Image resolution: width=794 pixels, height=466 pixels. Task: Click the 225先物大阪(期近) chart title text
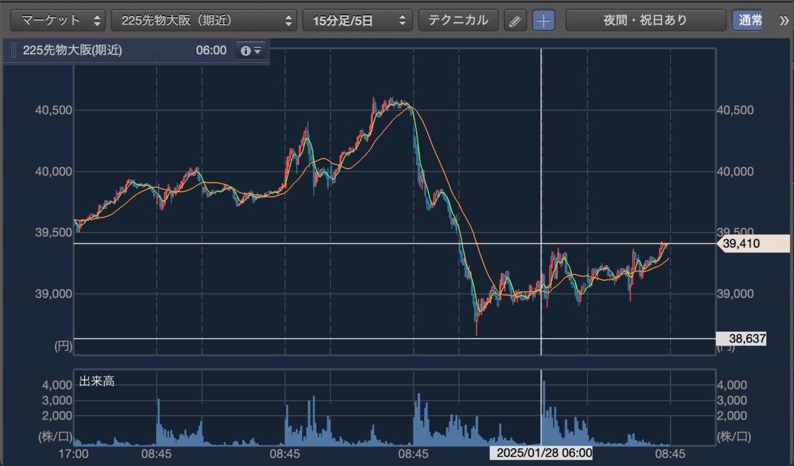72,50
